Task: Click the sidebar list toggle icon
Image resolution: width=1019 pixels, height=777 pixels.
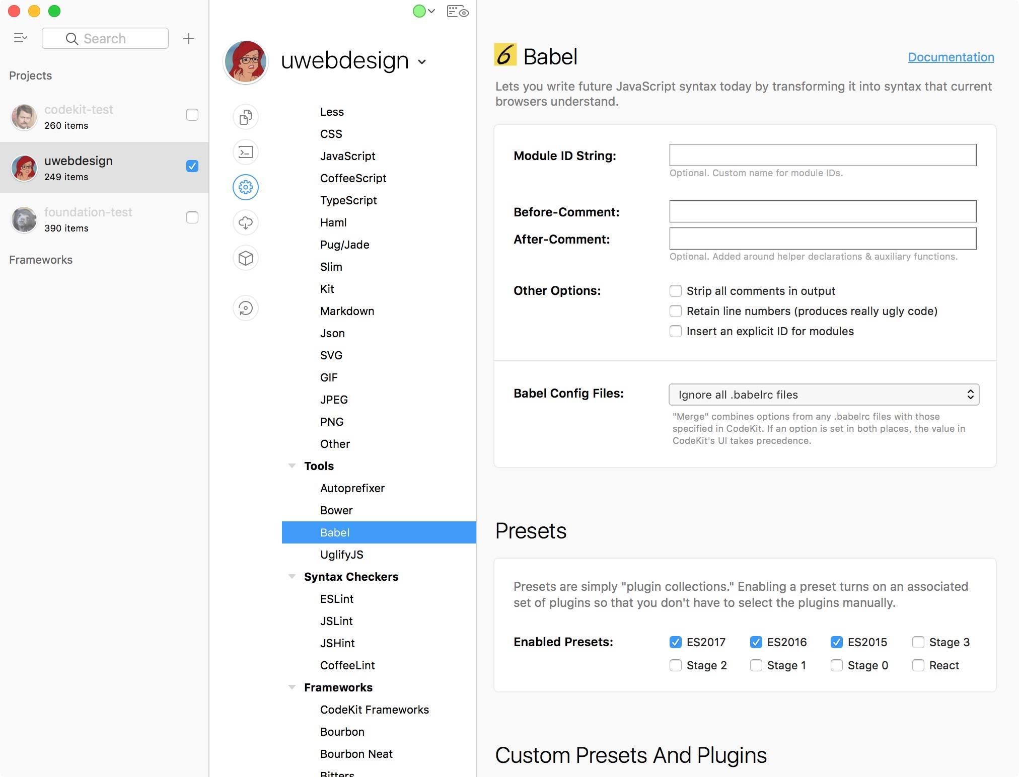Action: [x=20, y=38]
